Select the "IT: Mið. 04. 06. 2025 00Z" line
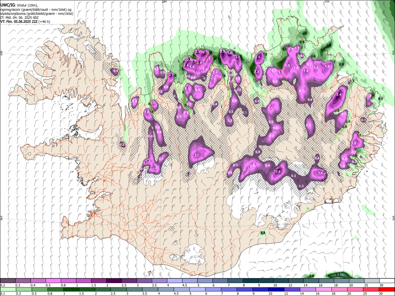Image resolution: width=395 pixels, height=296 pixels. click(x=19, y=18)
